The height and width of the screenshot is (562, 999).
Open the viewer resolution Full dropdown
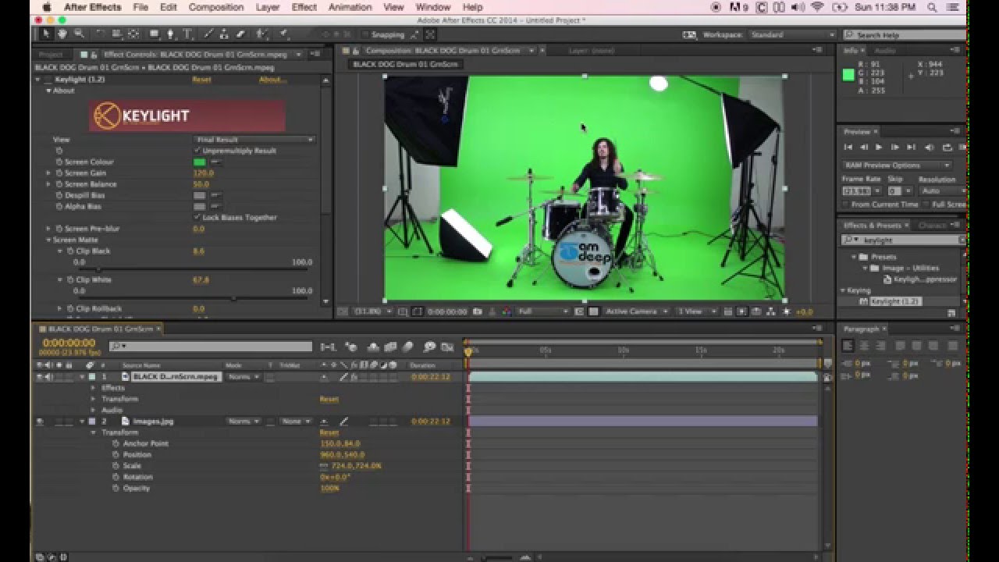543,311
